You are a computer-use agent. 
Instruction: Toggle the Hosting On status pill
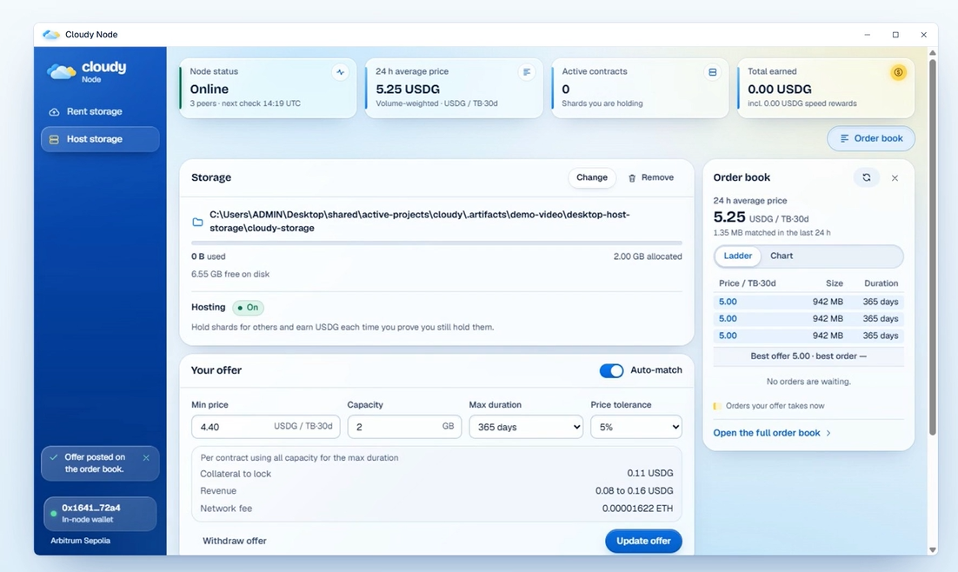coord(248,308)
